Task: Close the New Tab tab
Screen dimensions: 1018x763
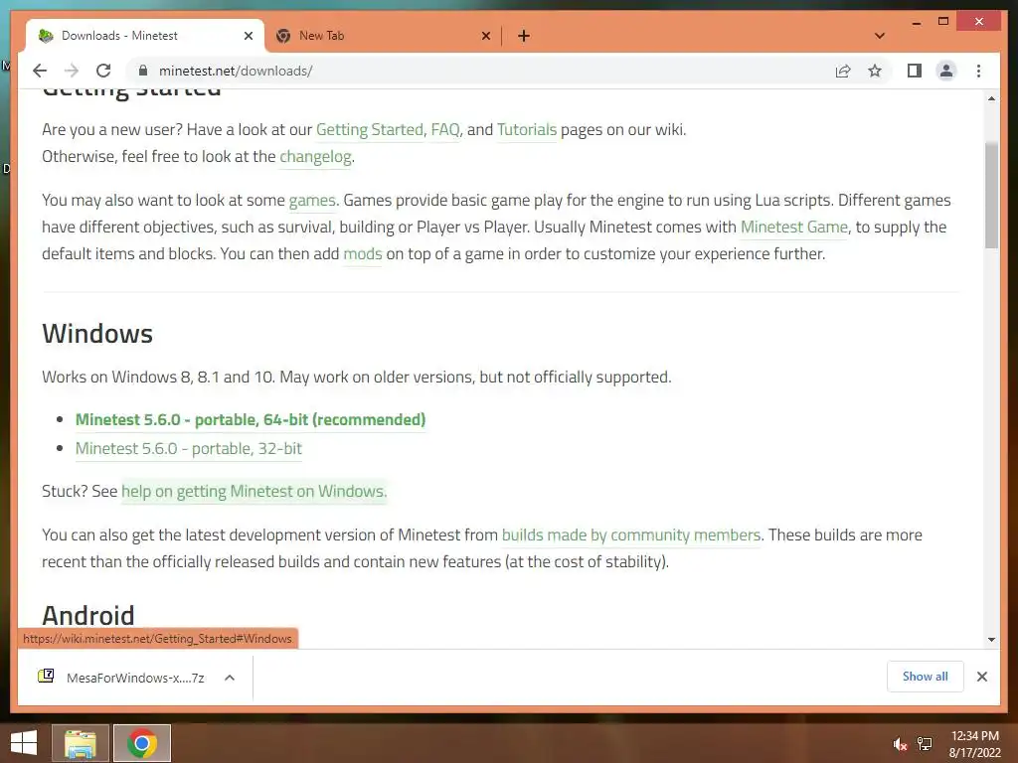Action: [x=485, y=36]
